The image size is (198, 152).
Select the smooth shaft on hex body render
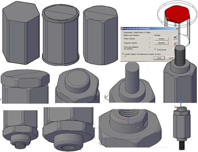(x=132, y=83)
